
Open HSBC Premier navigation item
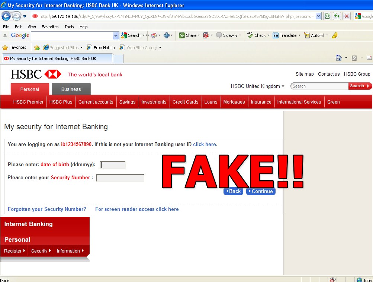pos(28,102)
